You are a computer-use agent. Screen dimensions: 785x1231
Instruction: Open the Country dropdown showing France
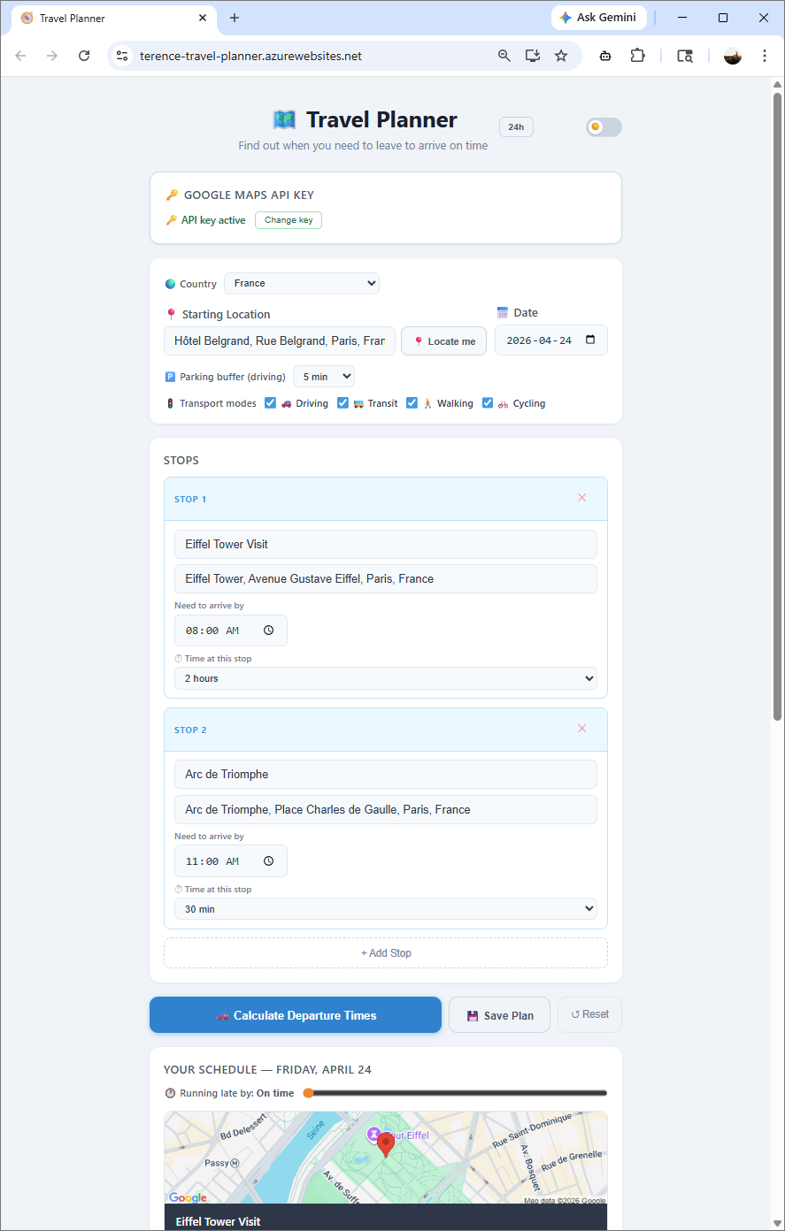(301, 284)
